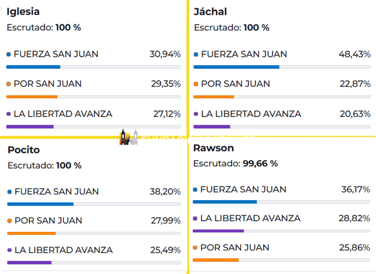This screenshot has height=274, width=376.
Task: Click the church logo icon in the center
Action: click(129, 137)
